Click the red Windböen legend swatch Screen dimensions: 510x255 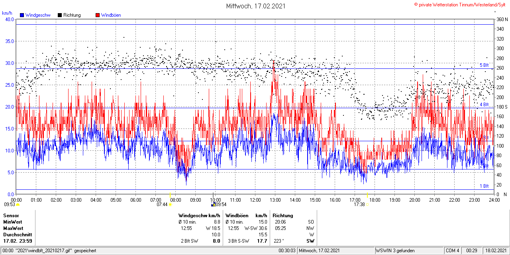pos(98,15)
